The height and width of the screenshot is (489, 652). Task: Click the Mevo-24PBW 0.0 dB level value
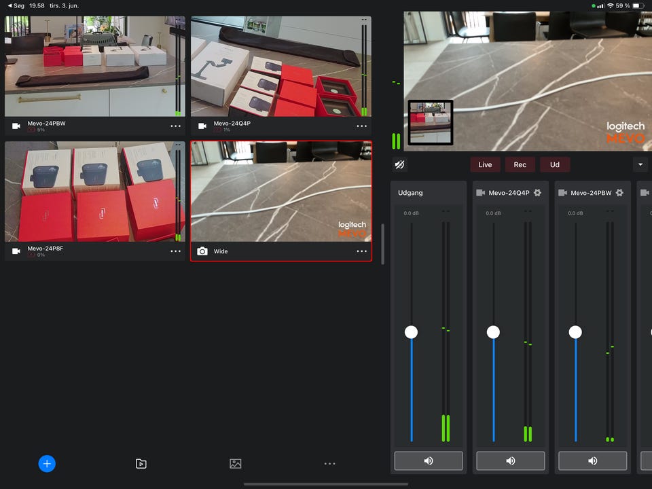point(575,213)
